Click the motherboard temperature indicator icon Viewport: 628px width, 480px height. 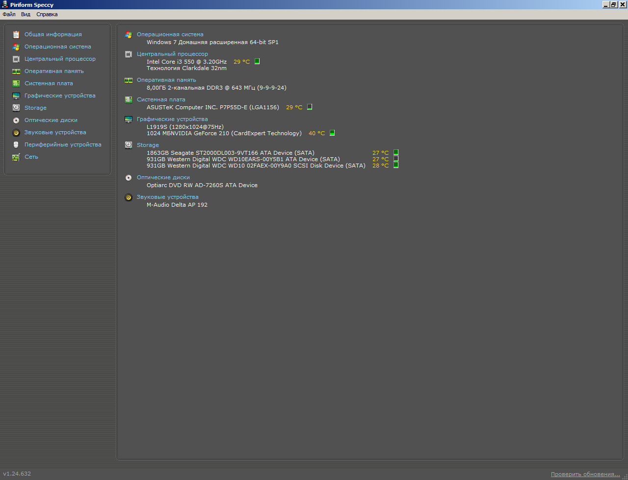[x=310, y=107]
